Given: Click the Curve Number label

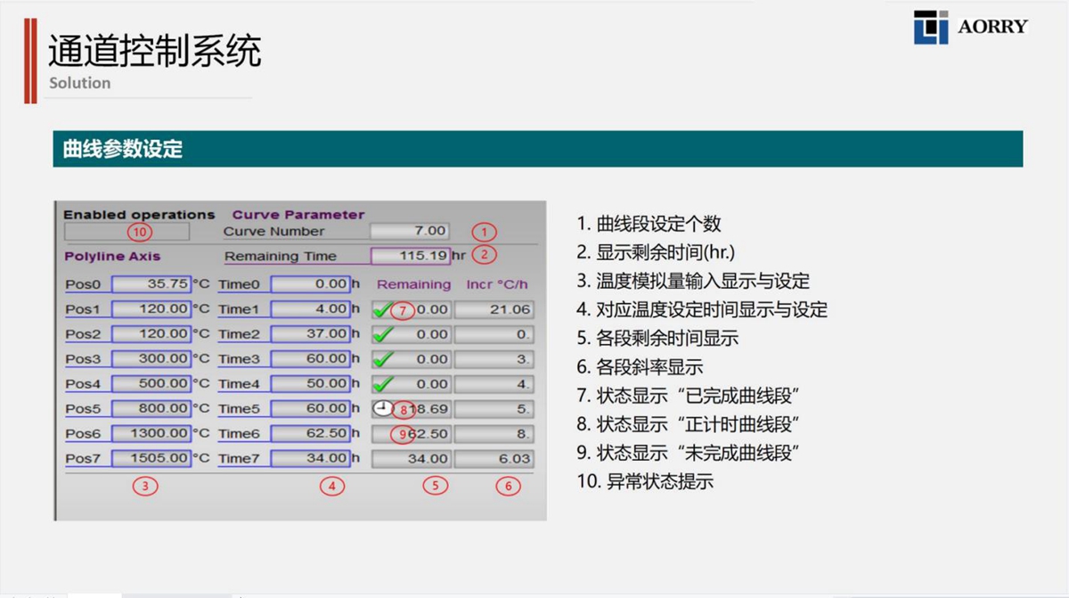Looking at the screenshot, I should pyautogui.click(x=273, y=232).
